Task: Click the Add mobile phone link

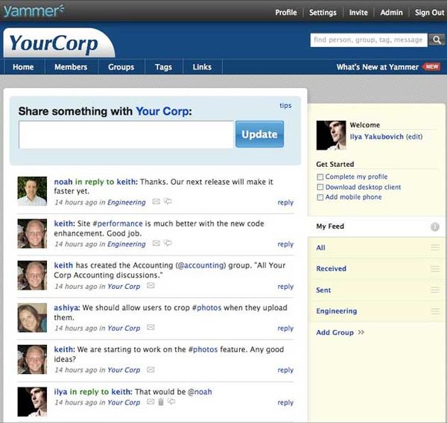Action: [x=353, y=197]
